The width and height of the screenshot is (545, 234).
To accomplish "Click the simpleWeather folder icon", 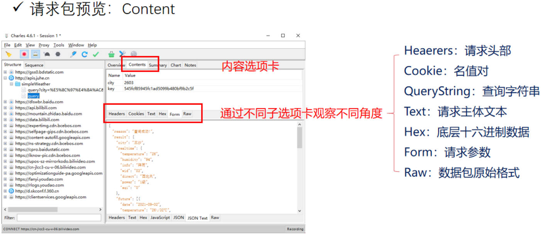I will (17, 84).
